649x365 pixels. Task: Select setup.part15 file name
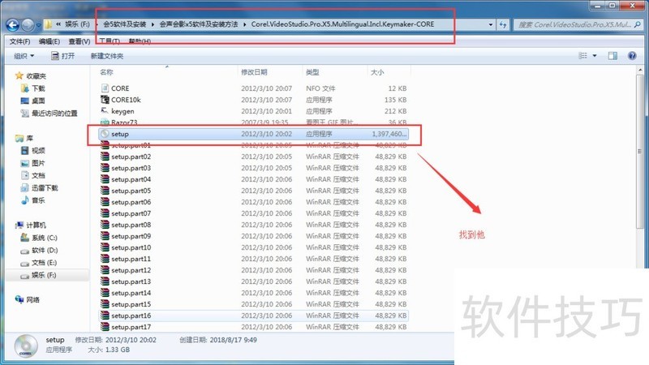(131, 304)
